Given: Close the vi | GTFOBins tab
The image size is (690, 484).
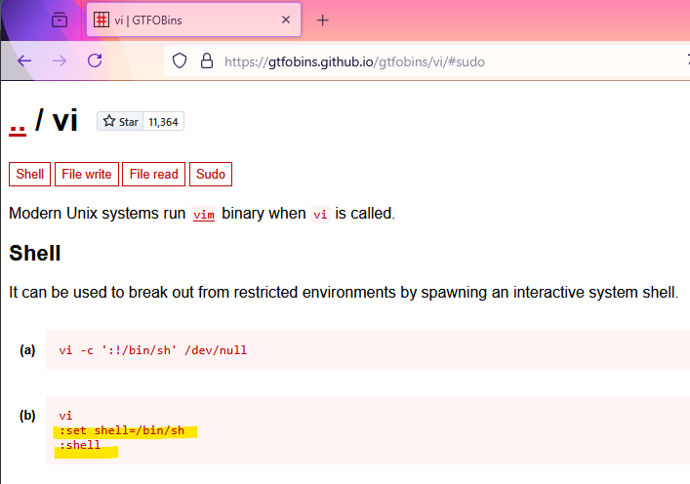Looking at the screenshot, I should click(x=286, y=20).
